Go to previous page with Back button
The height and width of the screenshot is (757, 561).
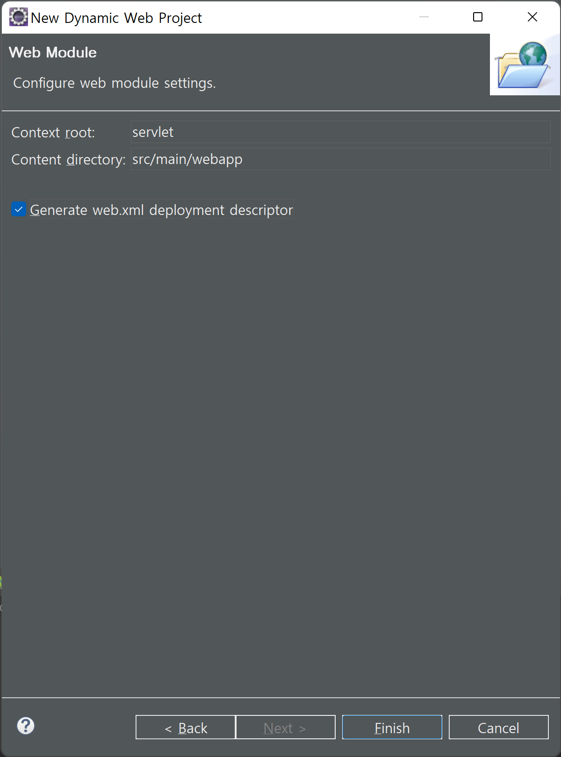tap(186, 728)
